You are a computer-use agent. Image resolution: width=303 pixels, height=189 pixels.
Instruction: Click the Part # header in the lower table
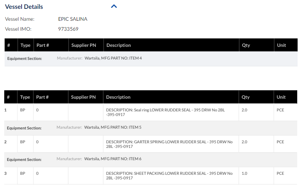(42, 97)
